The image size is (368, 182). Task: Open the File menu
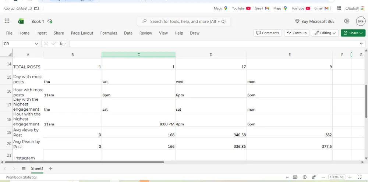point(9,33)
